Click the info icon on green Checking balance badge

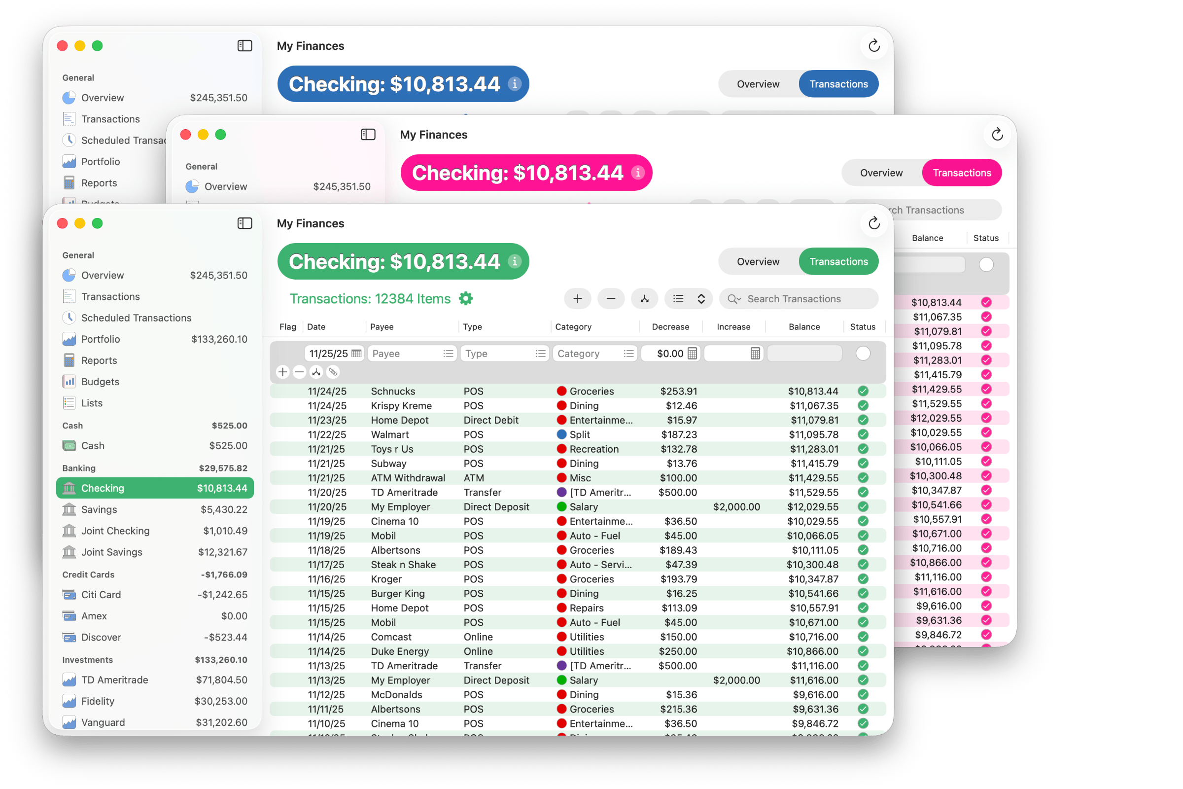tap(514, 261)
